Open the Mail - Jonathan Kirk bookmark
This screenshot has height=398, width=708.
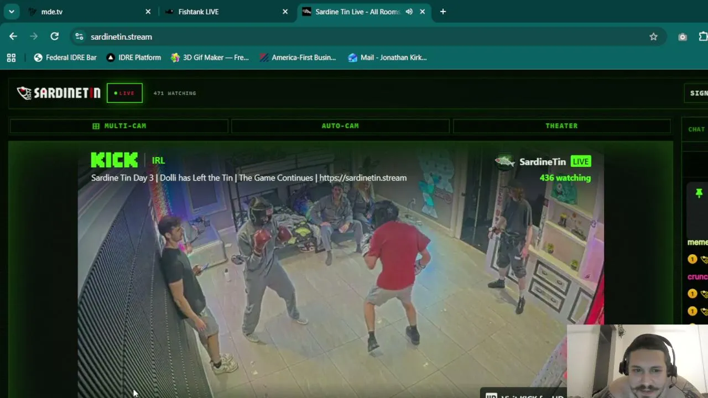[387, 57]
